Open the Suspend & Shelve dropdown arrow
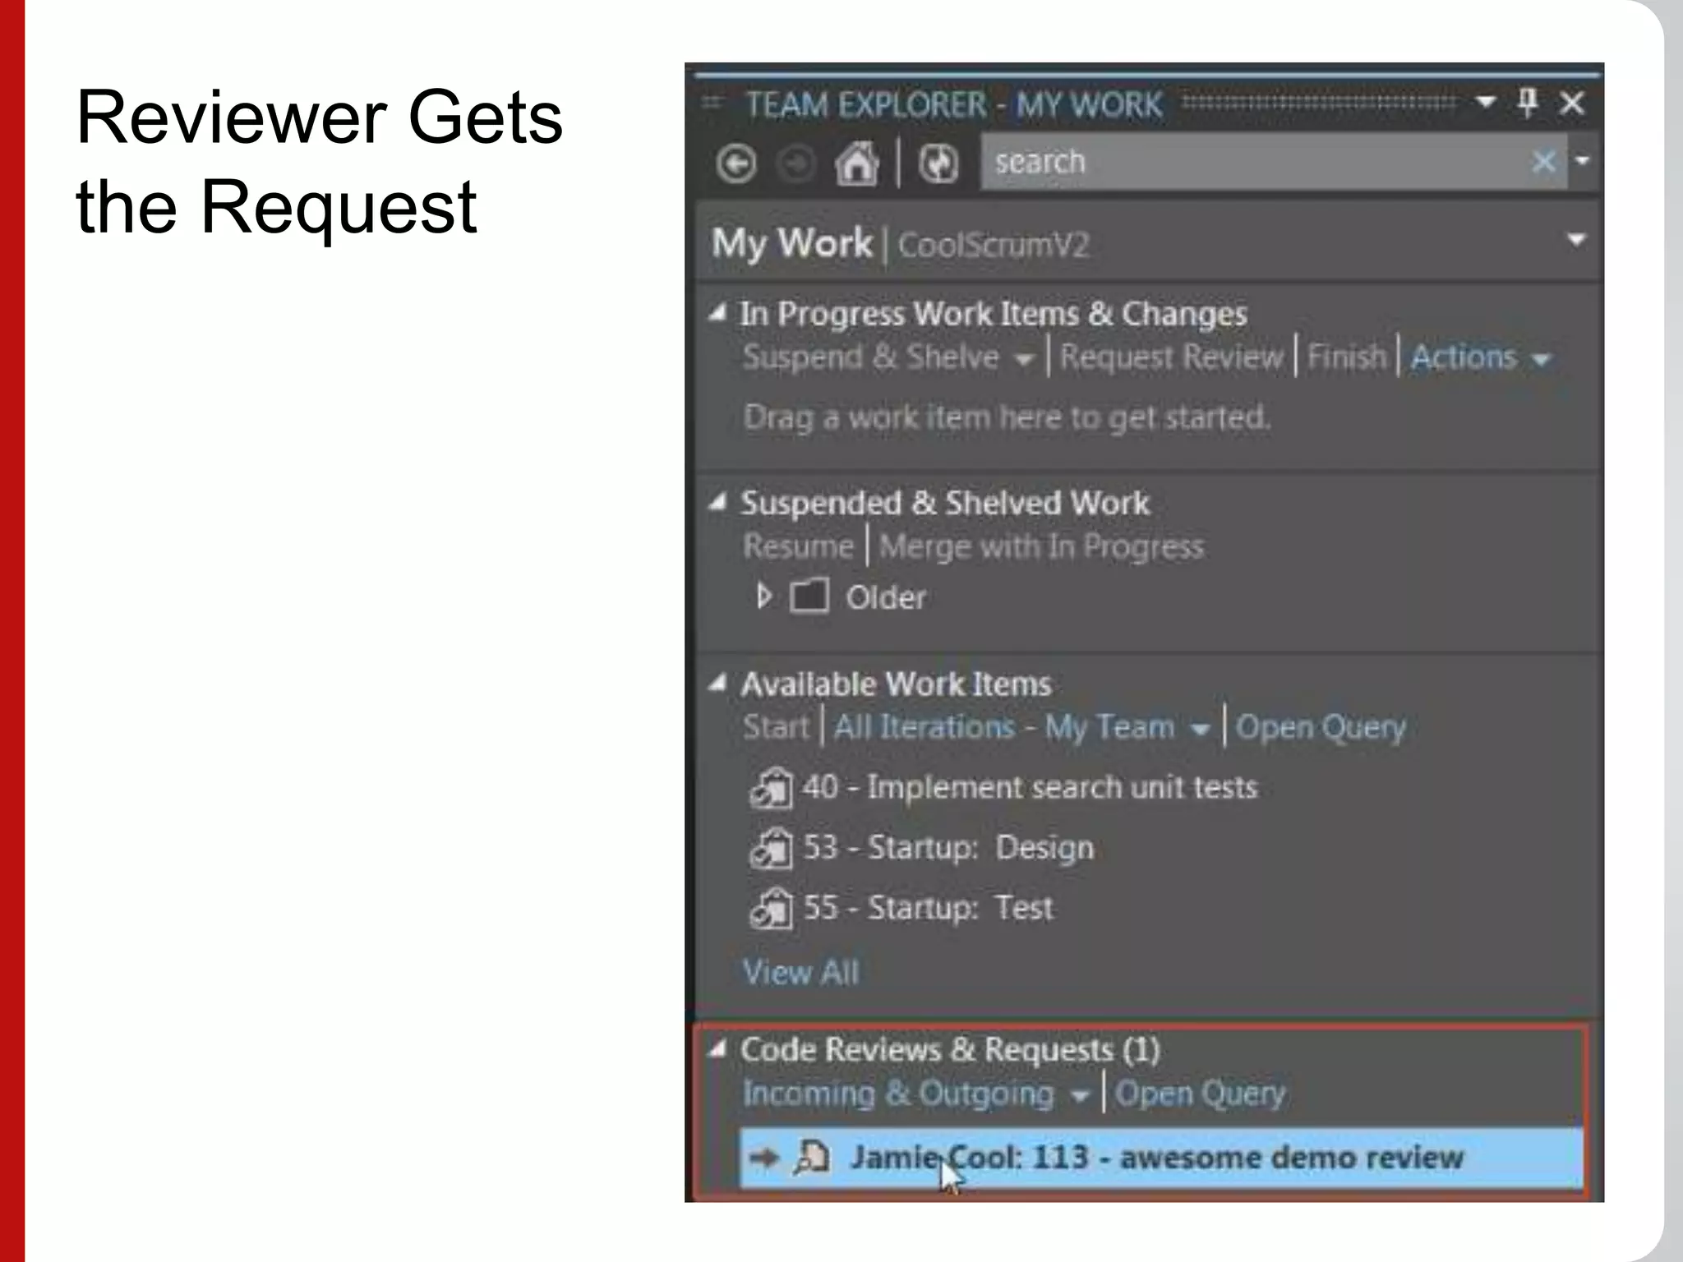Screen dimensions: 1683x1262 1024,361
